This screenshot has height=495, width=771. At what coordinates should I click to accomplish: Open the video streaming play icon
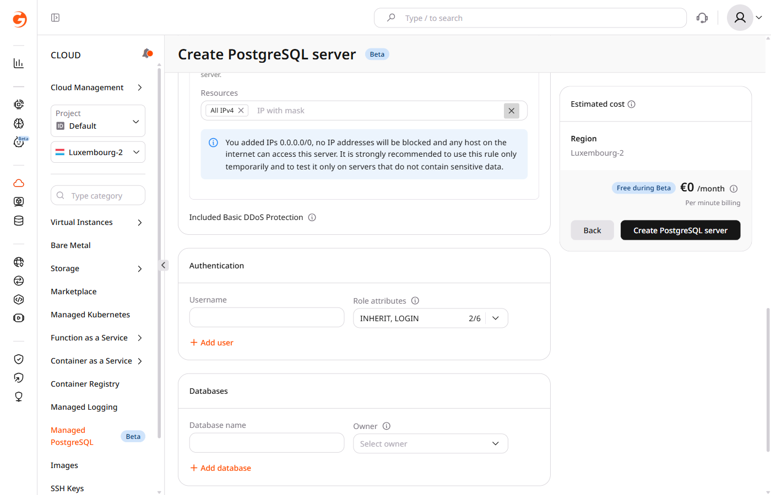19,318
